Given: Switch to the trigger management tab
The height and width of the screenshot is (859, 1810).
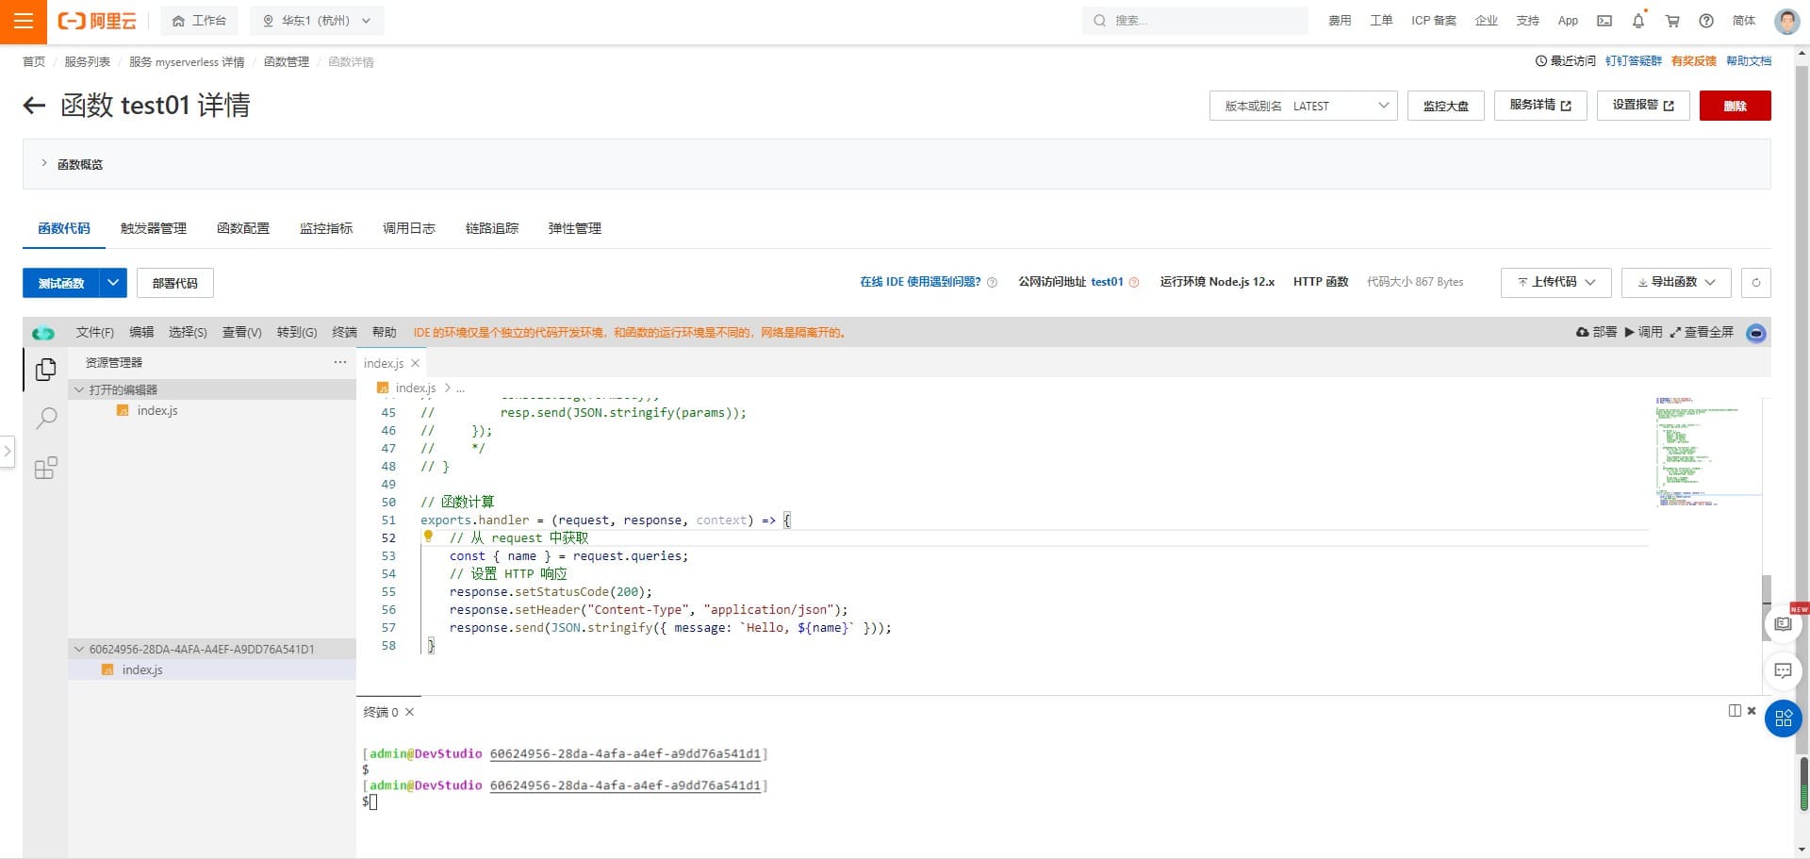Looking at the screenshot, I should (154, 228).
